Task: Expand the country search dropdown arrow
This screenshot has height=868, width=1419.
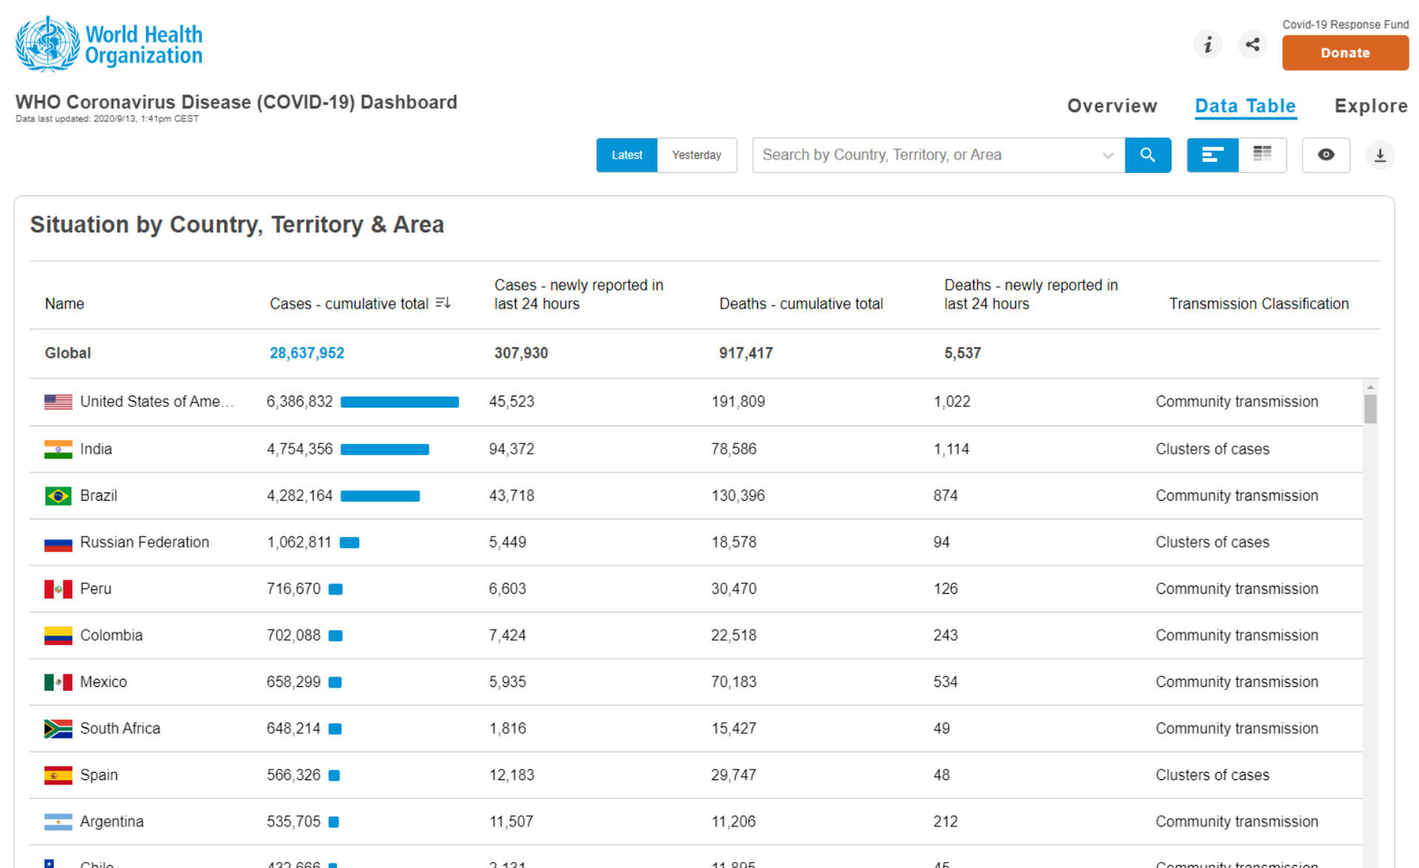Action: click(x=1107, y=155)
